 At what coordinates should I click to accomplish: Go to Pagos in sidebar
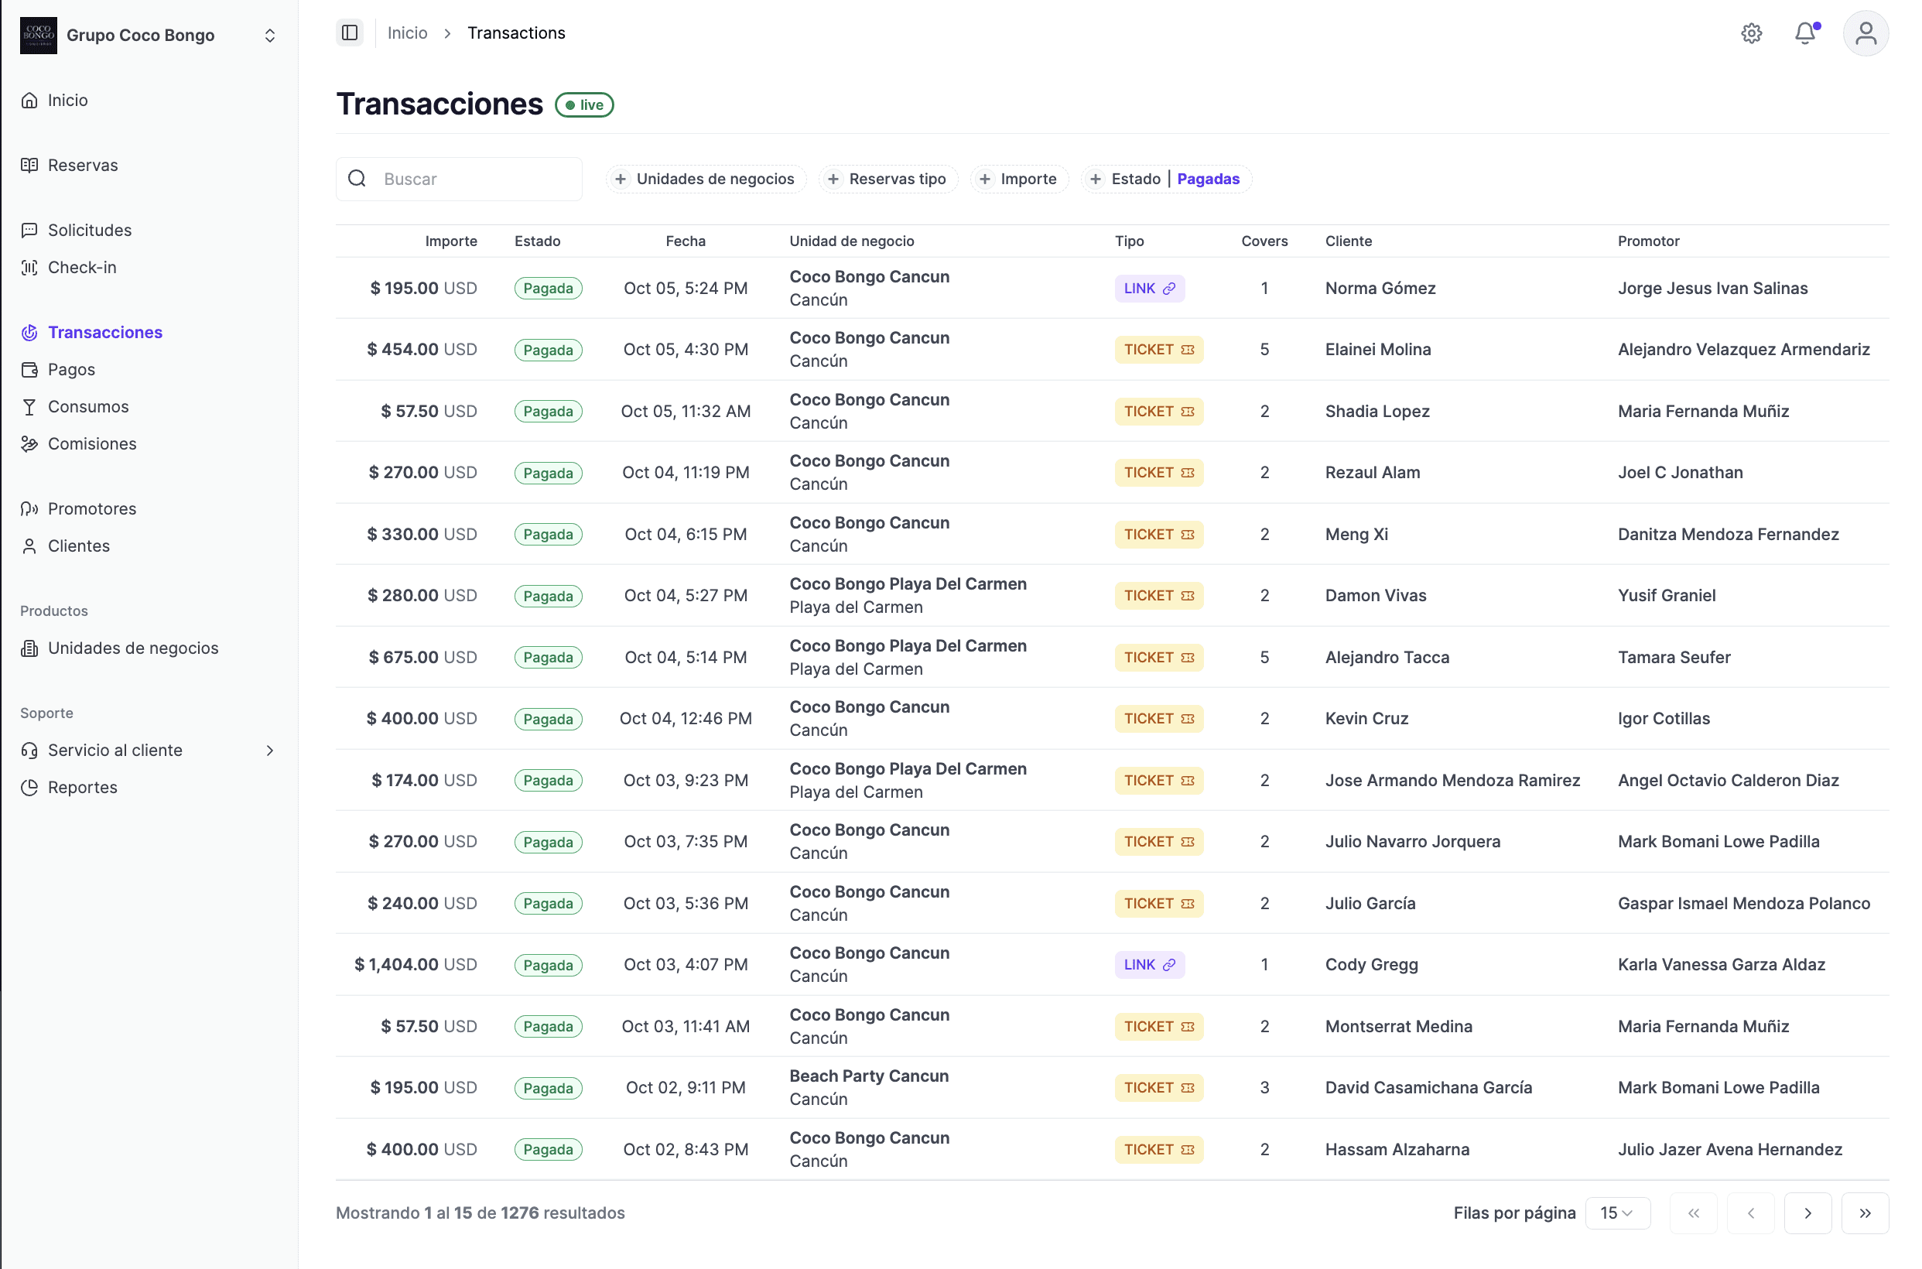[71, 370]
